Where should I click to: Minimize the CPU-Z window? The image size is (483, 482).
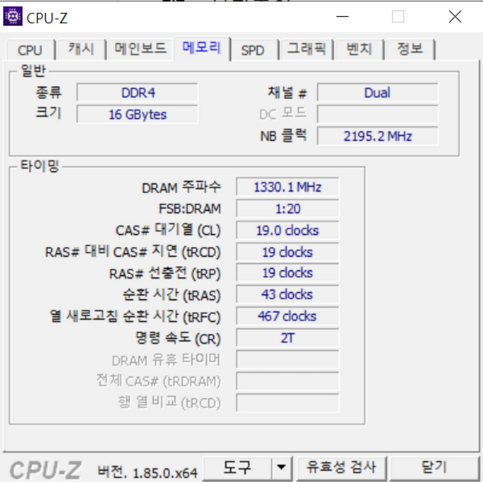click(342, 16)
